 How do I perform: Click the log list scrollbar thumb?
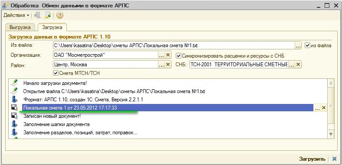pos(331,106)
